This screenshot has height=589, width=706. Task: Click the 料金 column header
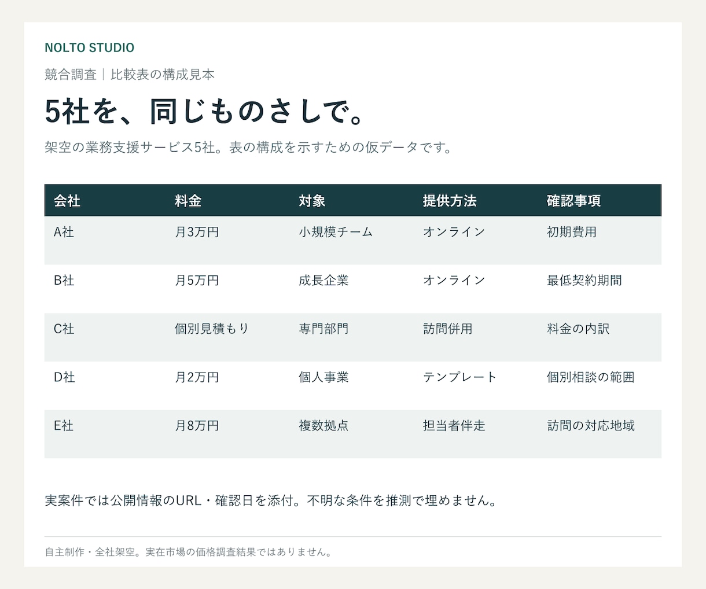click(188, 201)
